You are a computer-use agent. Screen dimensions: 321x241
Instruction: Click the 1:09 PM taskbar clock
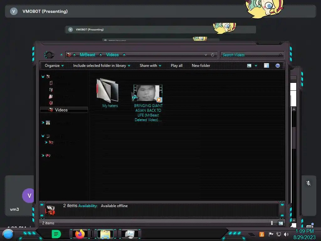(x=305, y=231)
